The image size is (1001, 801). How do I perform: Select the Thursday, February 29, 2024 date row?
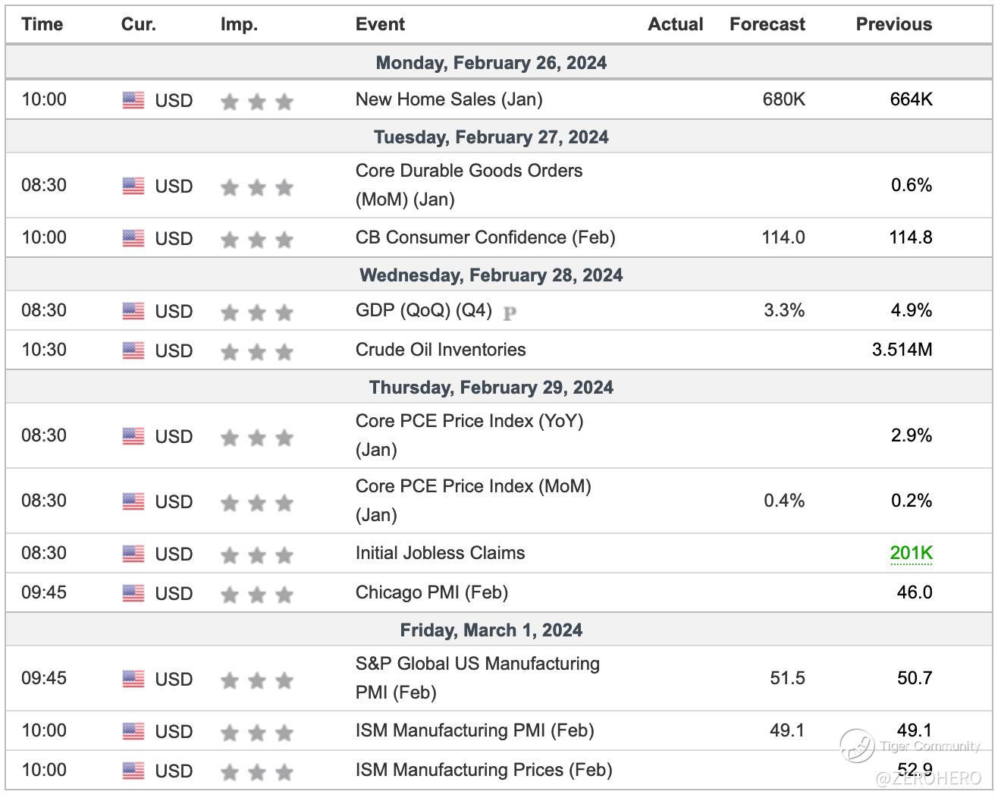coord(491,388)
